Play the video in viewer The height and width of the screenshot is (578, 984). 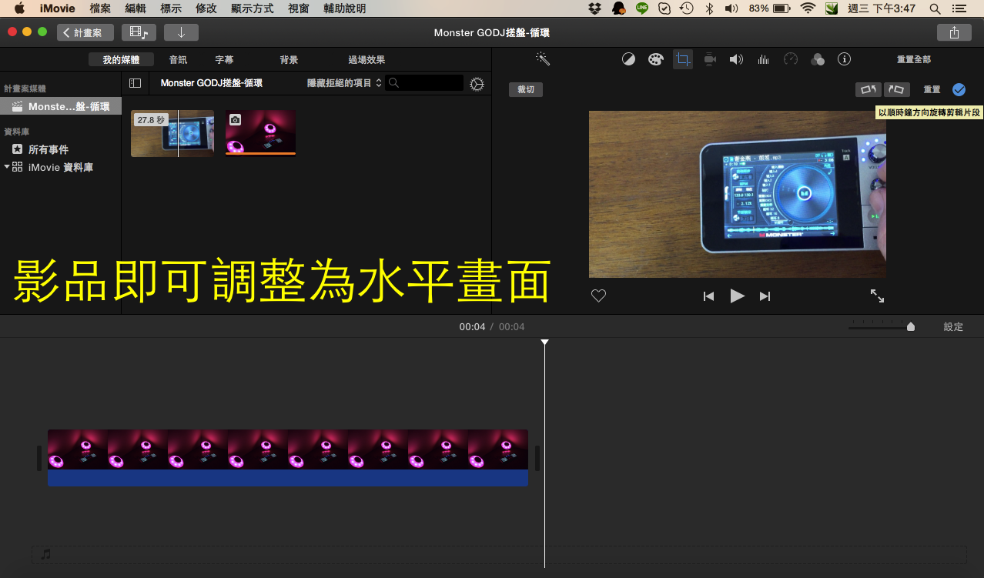pos(737,296)
